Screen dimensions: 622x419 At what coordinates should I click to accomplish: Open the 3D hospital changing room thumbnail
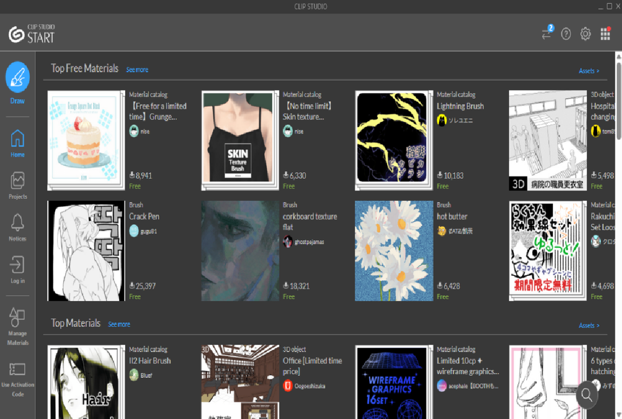[x=547, y=140]
